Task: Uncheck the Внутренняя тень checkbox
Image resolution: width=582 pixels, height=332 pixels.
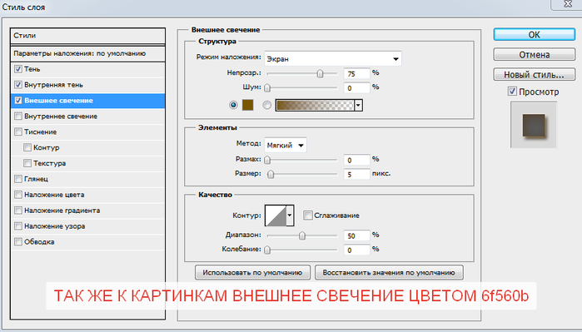Action: point(18,85)
